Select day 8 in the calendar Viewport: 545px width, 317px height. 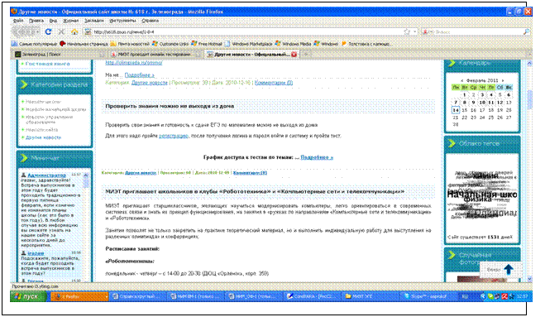coord(464,103)
